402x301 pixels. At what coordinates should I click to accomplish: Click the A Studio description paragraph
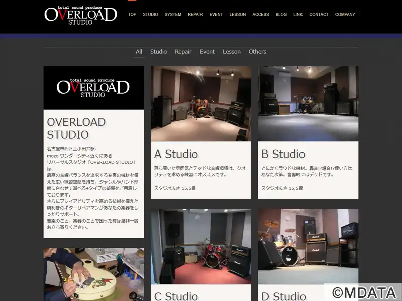[200, 171]
